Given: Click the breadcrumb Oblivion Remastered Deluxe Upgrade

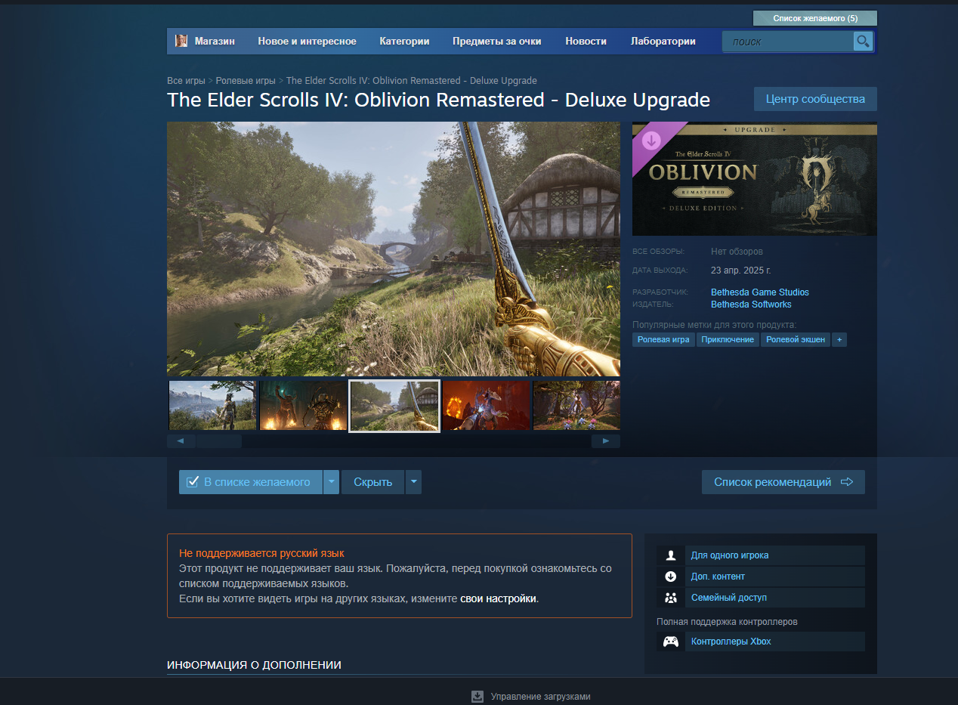Looking at the screenshot, I should [x=412, y=81].
